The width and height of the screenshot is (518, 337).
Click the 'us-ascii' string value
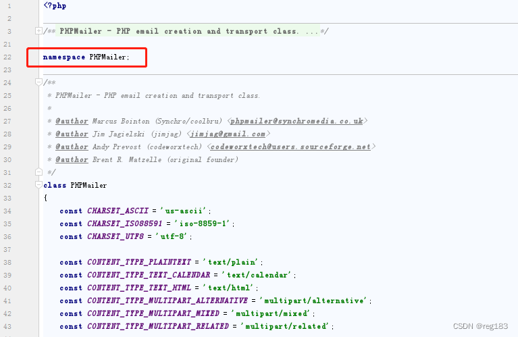coord(184,211)
